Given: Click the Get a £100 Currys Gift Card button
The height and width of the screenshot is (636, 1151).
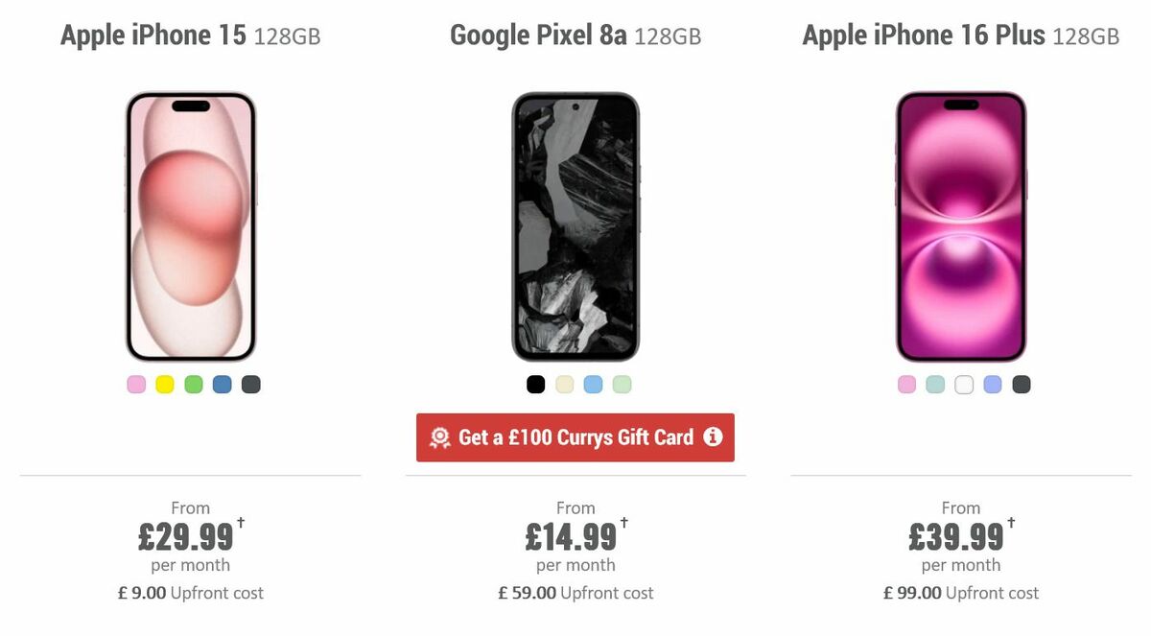Looking at the screenshot, I should [x=575, y=437].
